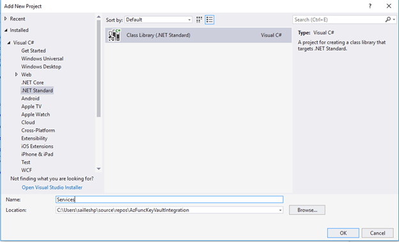Select Windows Desktop category
Viewport: 399px width, 242px height.
click(41, 67)
